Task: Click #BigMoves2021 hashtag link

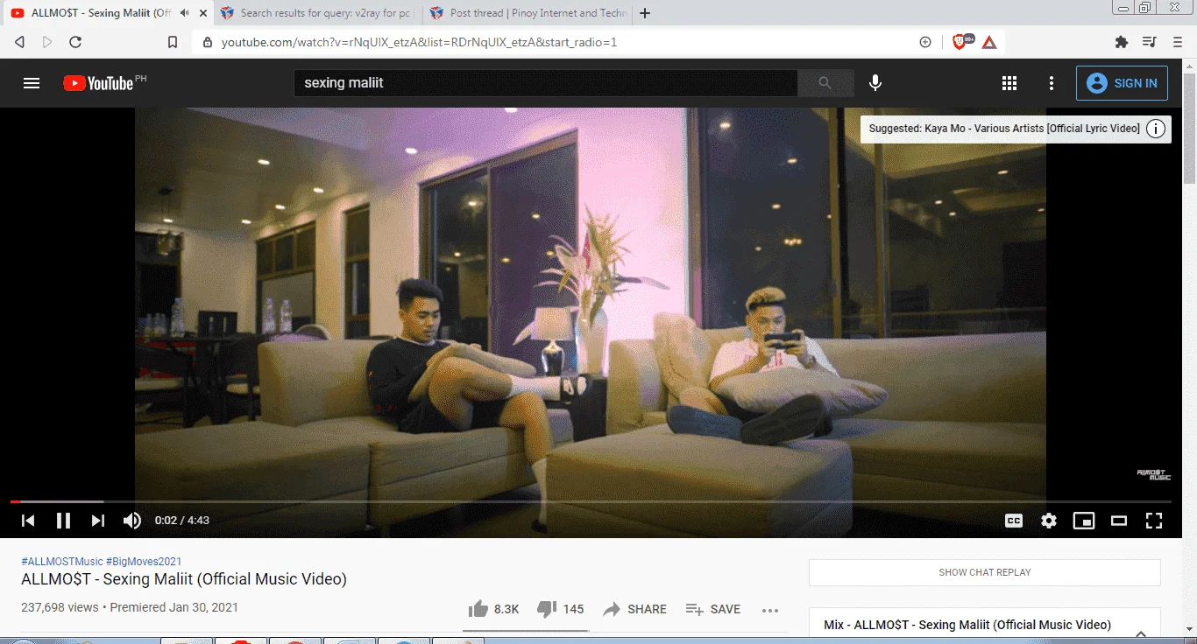Action: tap(144, 562)
